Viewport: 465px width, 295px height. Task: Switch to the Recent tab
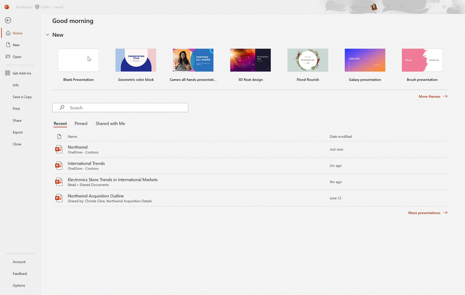pos(60,124)
